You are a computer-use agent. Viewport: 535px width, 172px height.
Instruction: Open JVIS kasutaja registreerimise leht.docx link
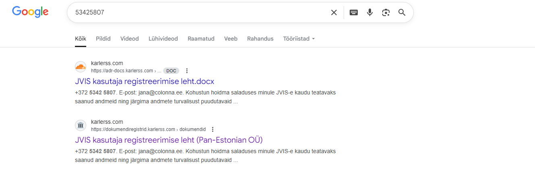coord(145,81)
